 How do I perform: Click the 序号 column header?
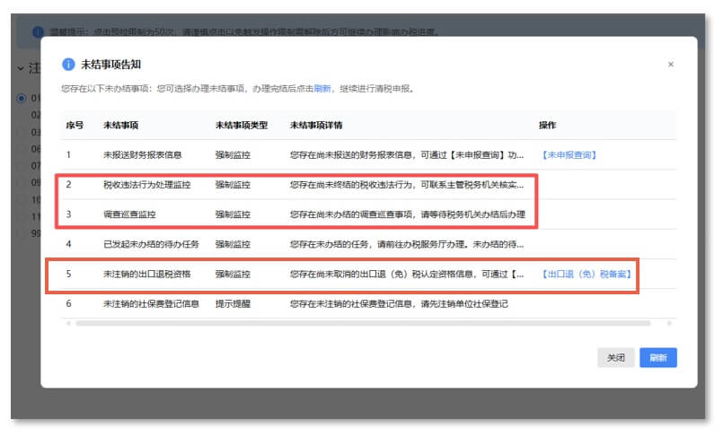(x=75, y=126)
